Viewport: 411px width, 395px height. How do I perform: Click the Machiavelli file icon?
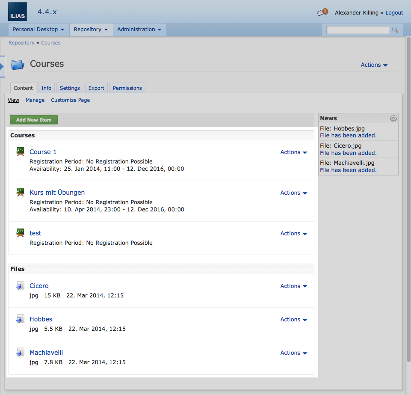(x=20, y=353)
